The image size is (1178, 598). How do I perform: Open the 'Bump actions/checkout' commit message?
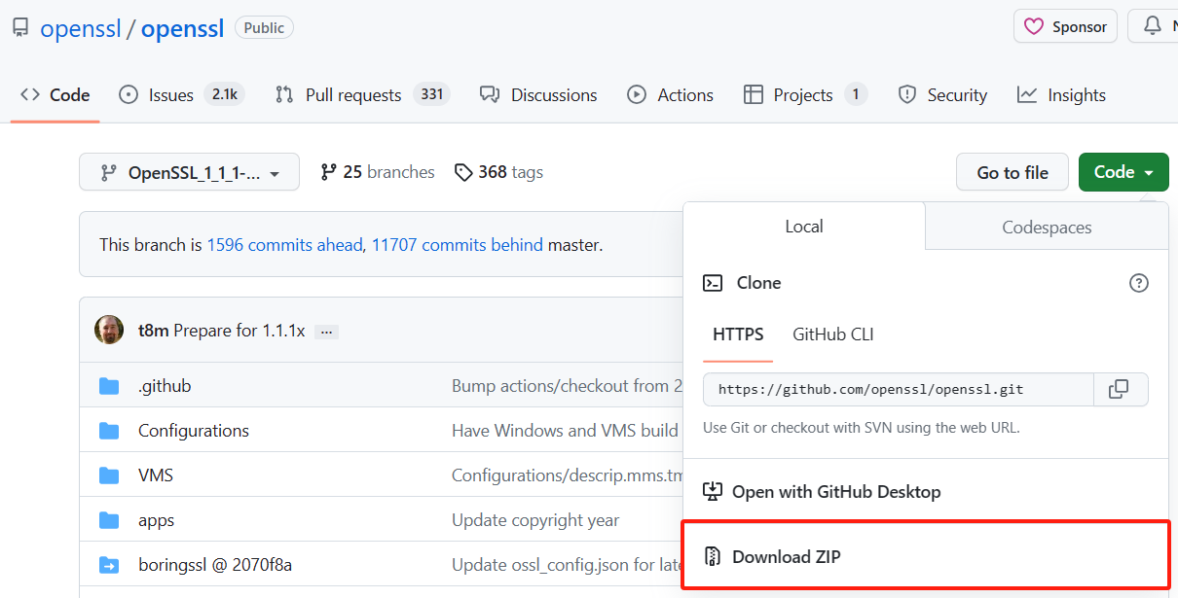(x=568, y=386)
